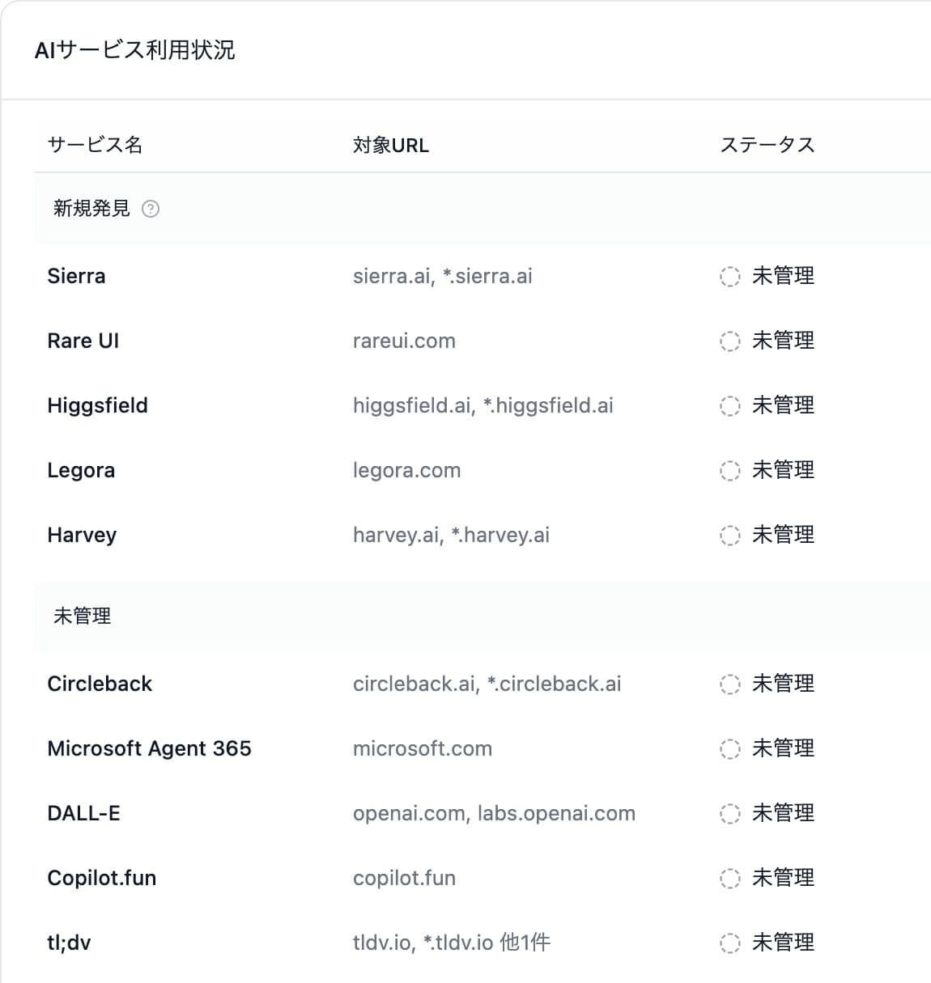The height and width of the screenshot is (983, 931).
Task: Click the dashed status icon for Harvey
Action: pos(729,536)
